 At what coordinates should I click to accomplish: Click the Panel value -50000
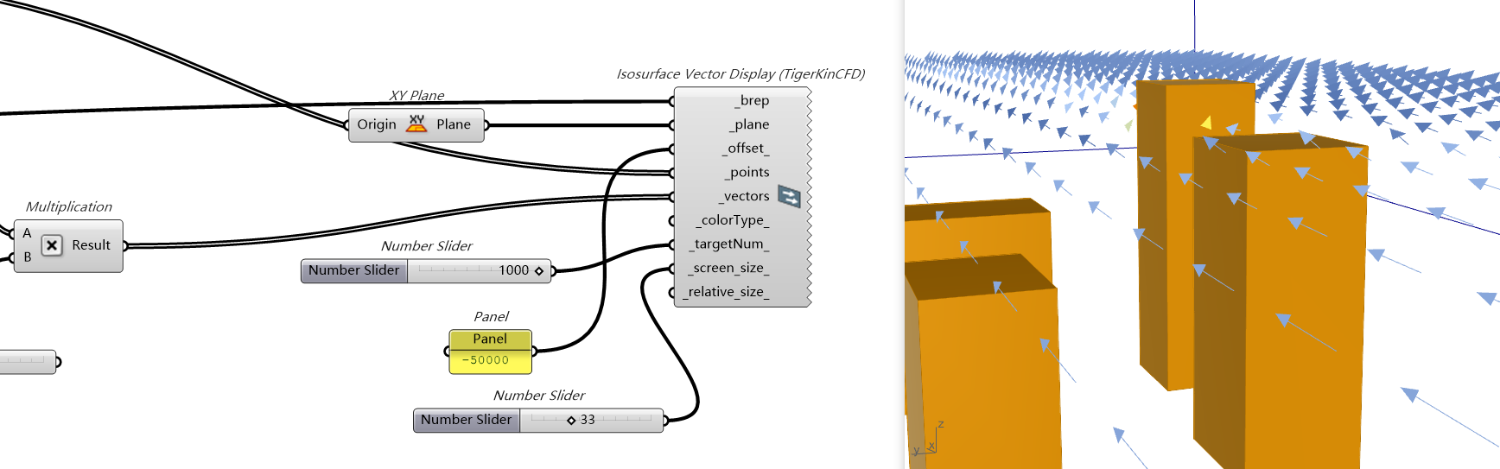(486, 360)
